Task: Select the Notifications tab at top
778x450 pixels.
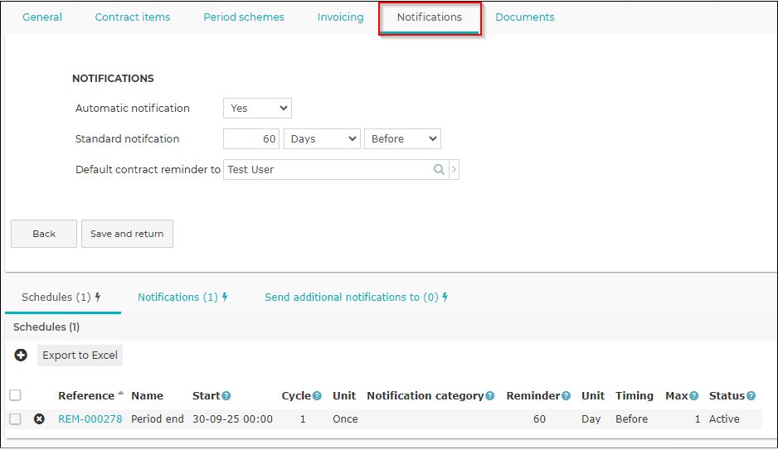Action: point(430,17)
